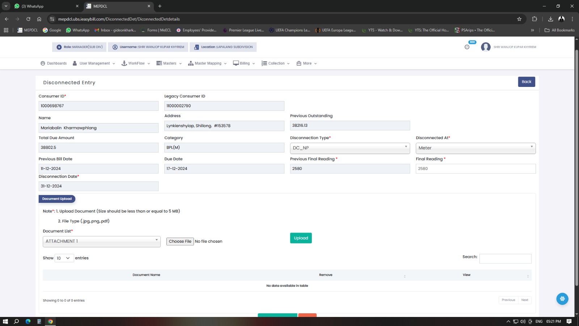This screenshot has width=579, height=326.
Task: Open Windows Start menu
Action: click(x=5, y=321)
